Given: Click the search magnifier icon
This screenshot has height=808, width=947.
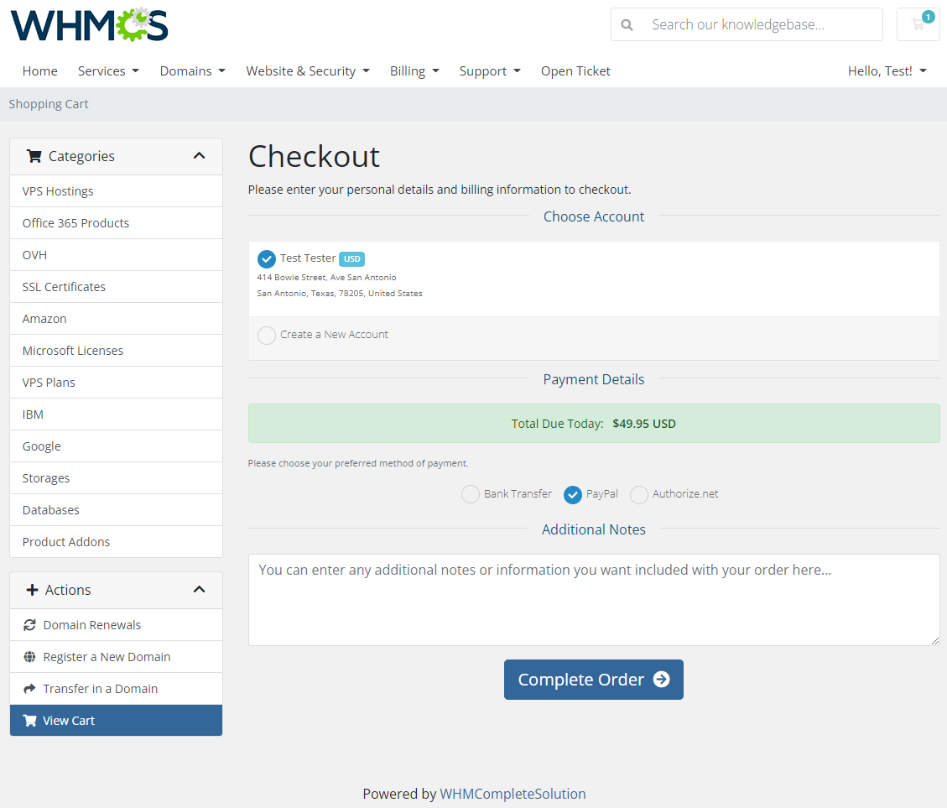Looking at the screenshot, I should click(627, 24).
